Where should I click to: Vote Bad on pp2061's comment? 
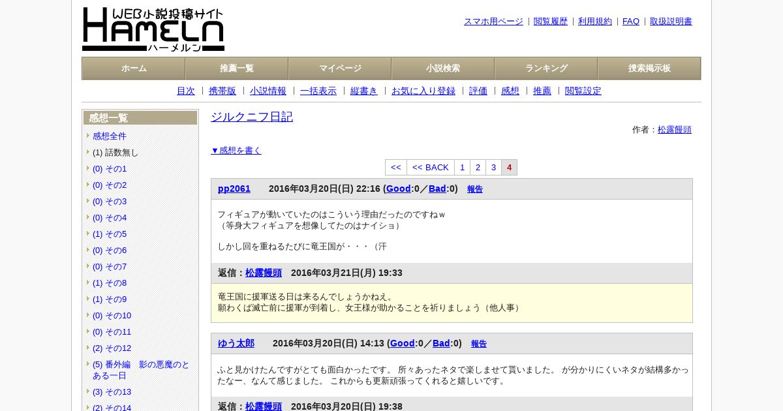437,189
